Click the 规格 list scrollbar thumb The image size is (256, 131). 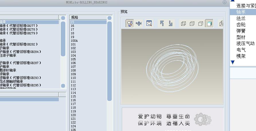[x=110, y=61]
